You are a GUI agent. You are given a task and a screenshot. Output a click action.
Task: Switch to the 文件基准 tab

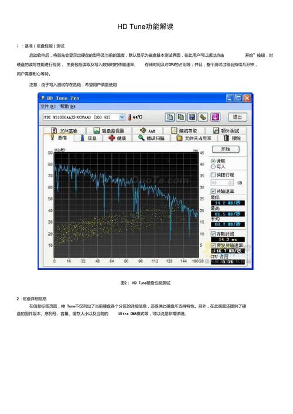(64, 131)
